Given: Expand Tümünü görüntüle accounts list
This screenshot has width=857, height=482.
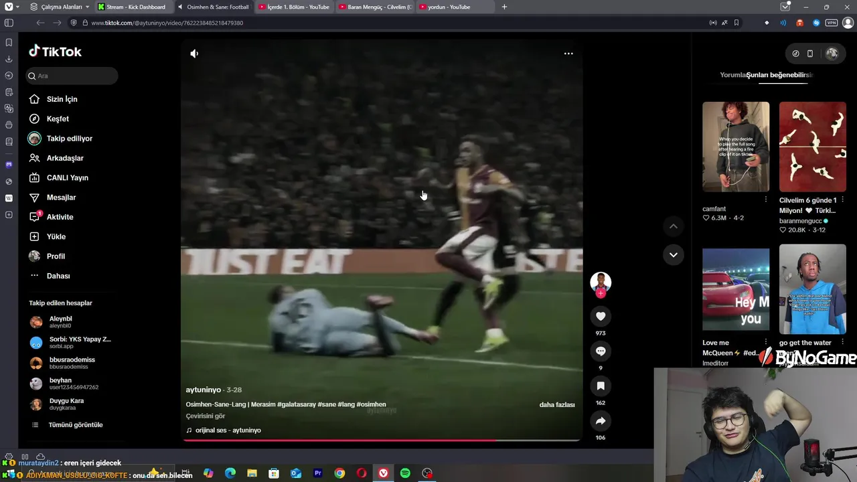Looking at the screenshot, I should click(67, 425).
